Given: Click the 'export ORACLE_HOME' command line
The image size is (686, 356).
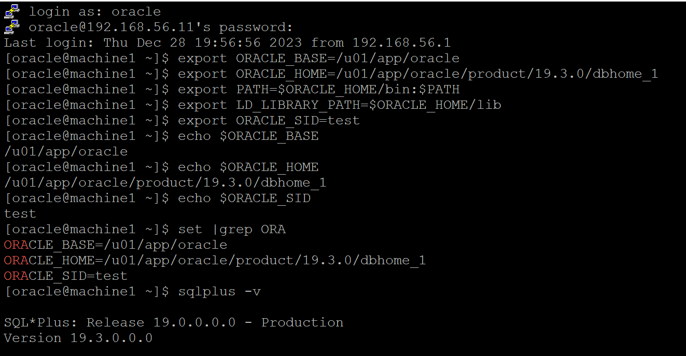Looking at the screenshot, I should 331,74.
